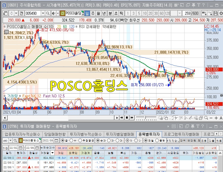Click the add indicator icon left of save icon
The width and height of the screenshot is (223, 172).
[x=210, y=14]
